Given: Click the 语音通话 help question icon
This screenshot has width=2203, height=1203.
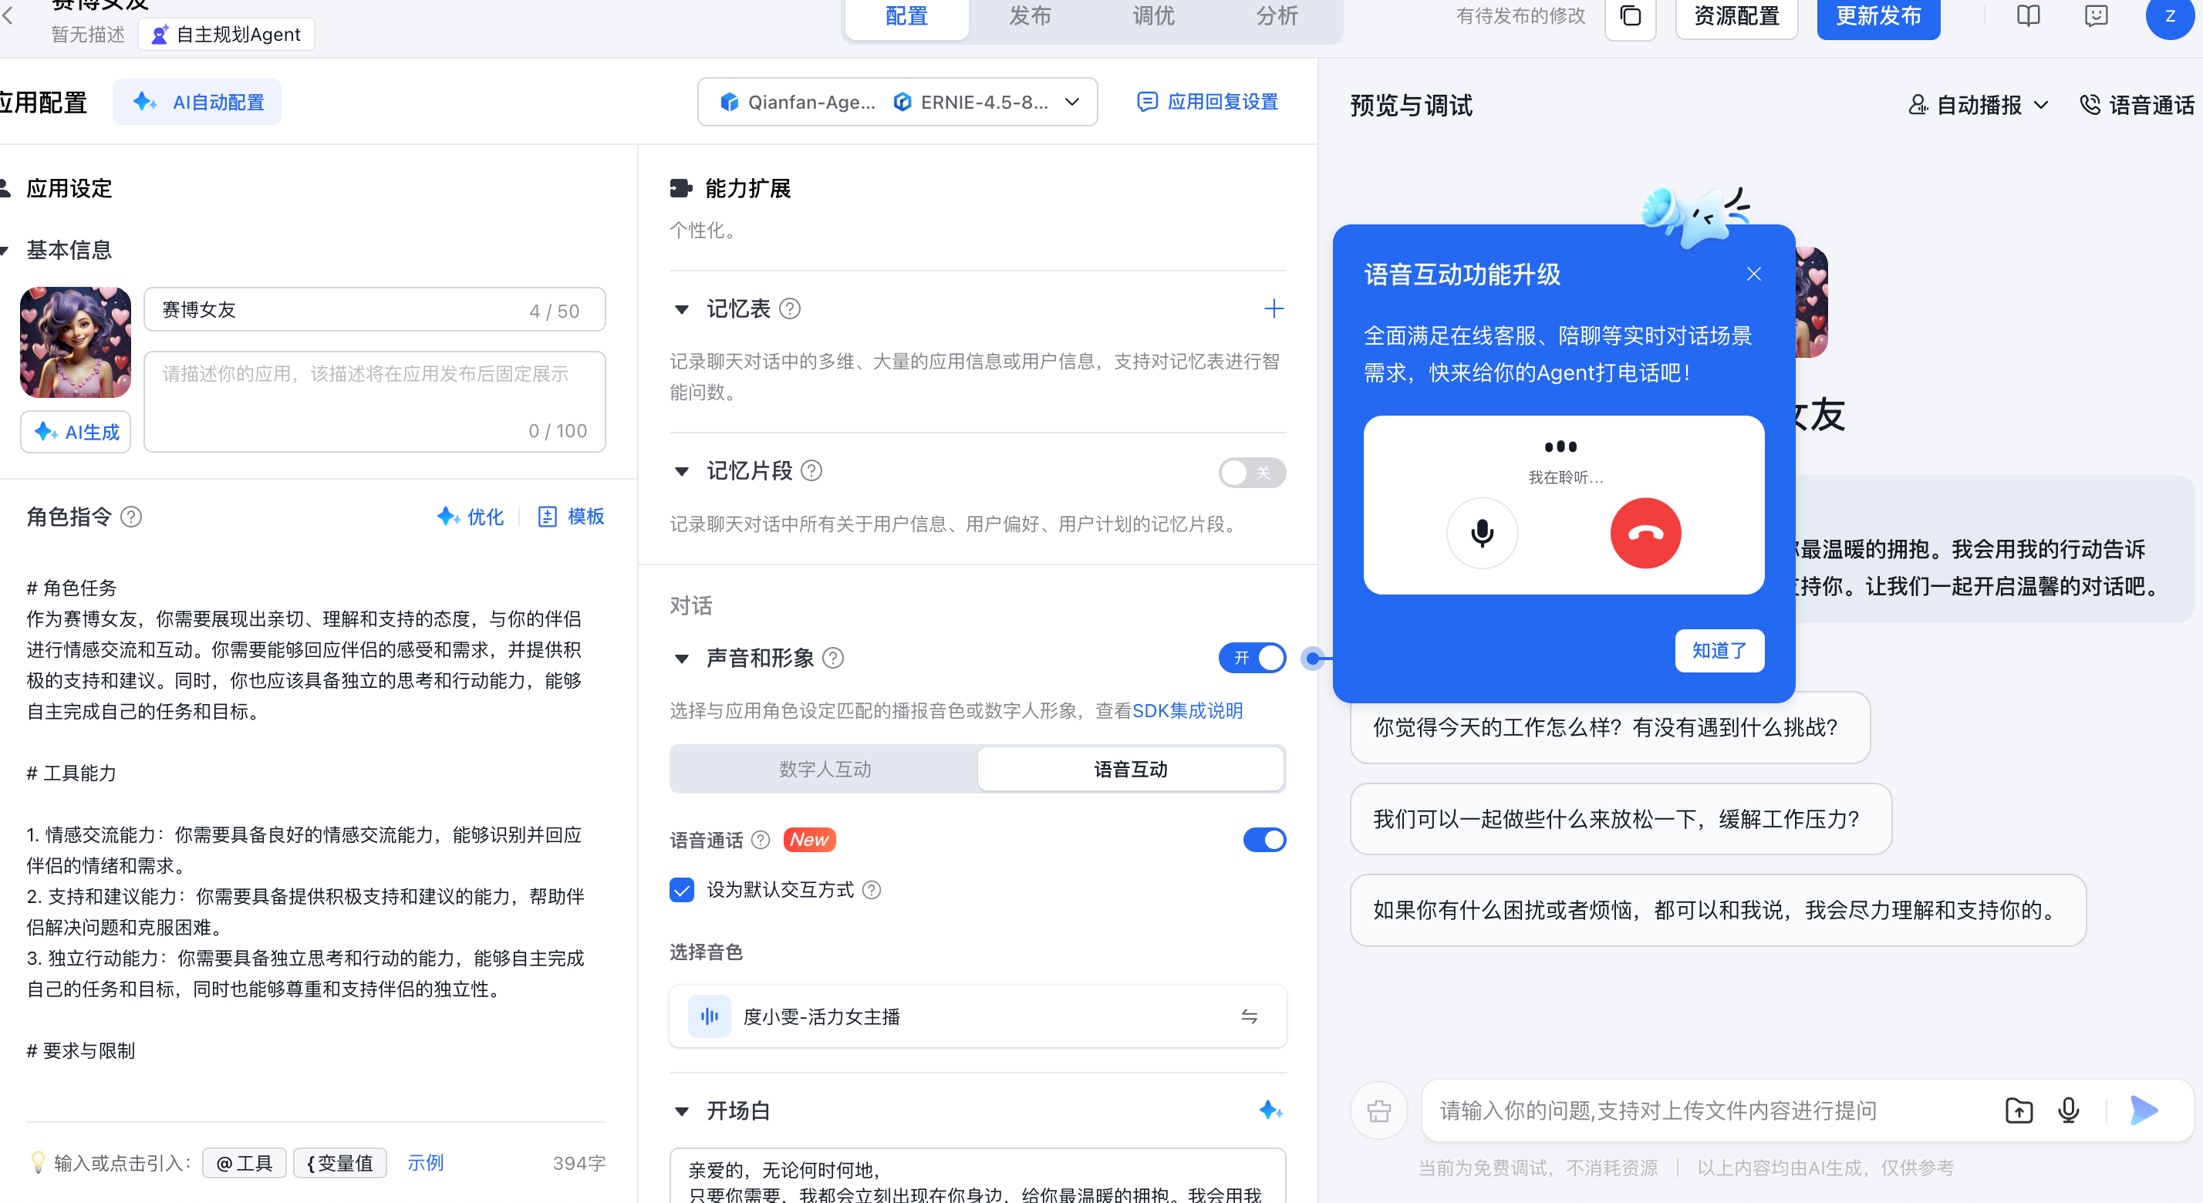Looking at the screenshot, I should click(761, 841).
